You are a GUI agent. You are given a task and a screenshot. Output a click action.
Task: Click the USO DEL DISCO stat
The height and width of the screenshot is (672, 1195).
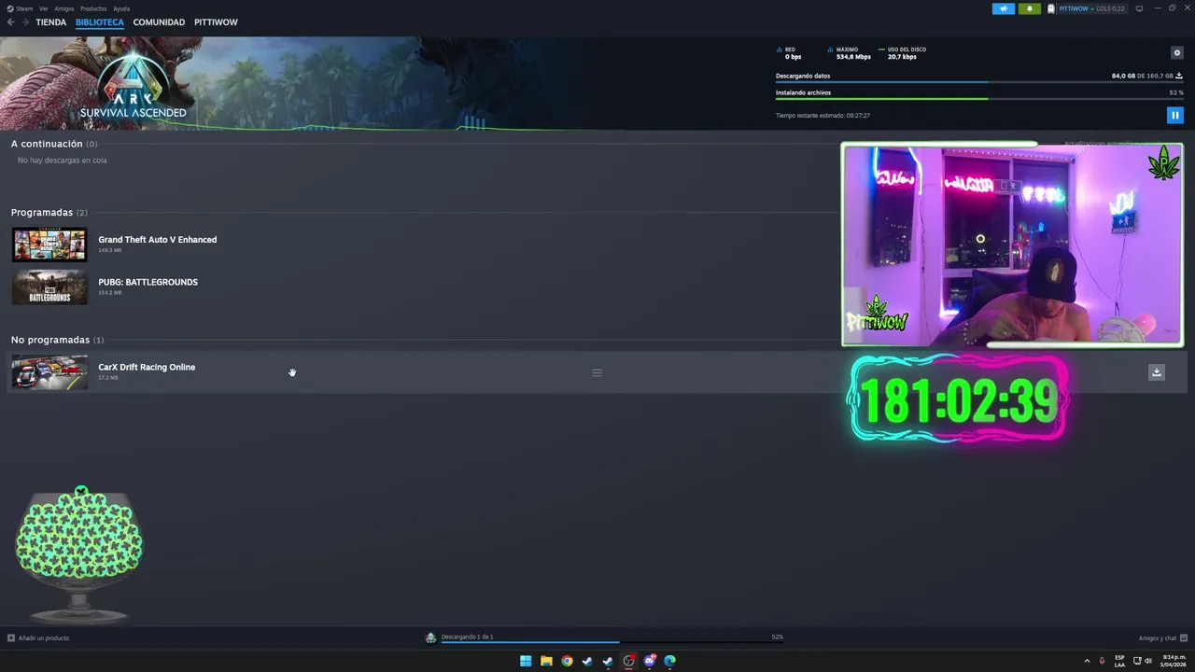point(902,53)
